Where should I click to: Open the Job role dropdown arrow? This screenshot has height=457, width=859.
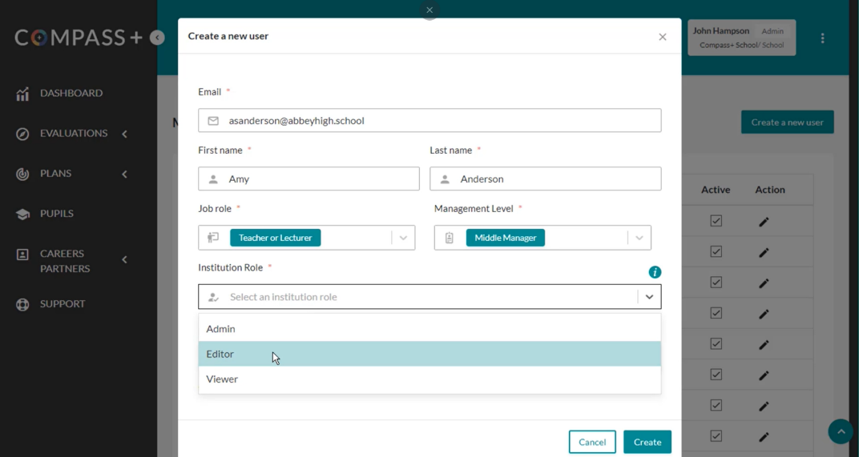pos(403,238)
